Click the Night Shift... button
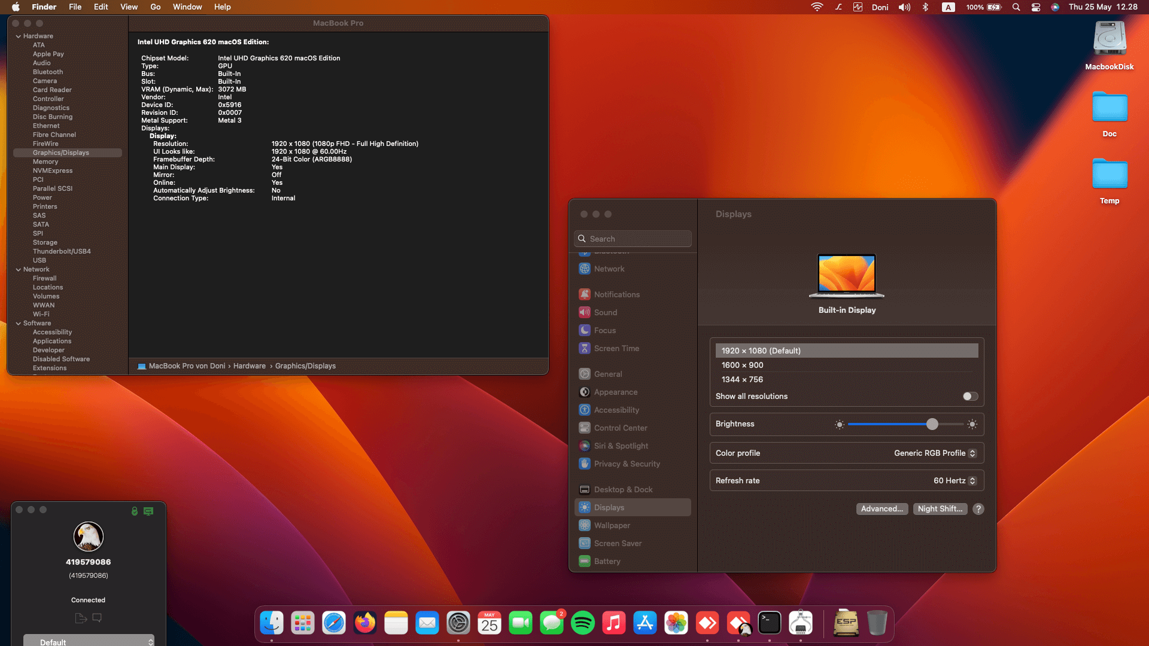This screenshot has width=1149, height=646. [x=940, y=509]
